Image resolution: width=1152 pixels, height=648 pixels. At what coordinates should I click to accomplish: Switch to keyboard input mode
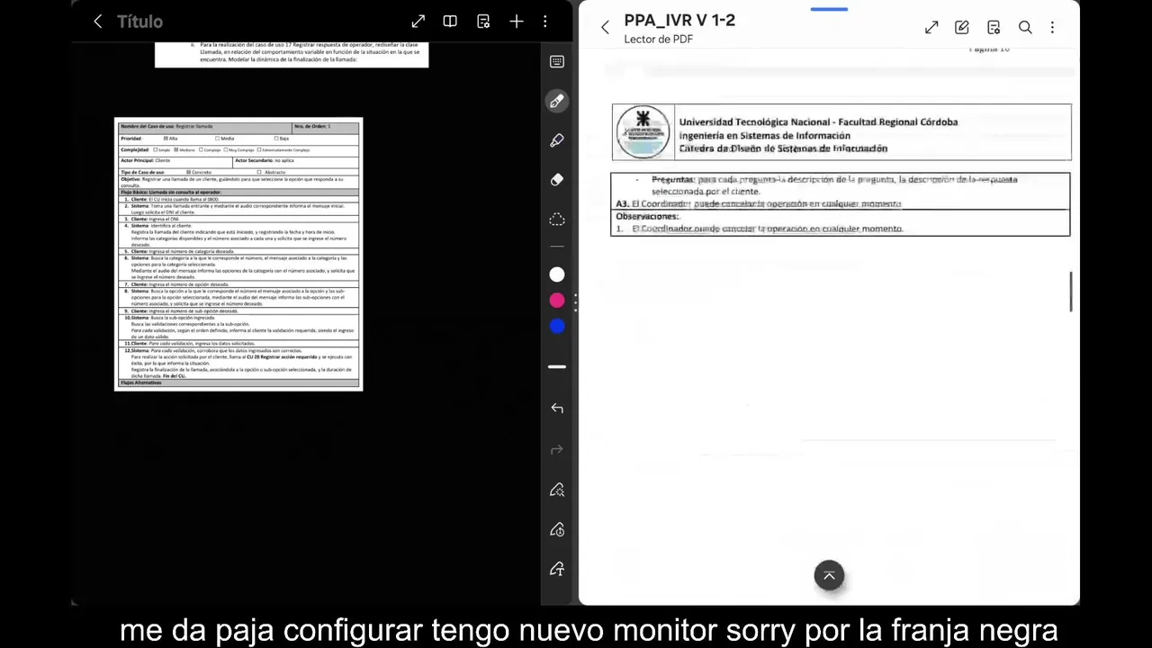click(x=557, y=61)
